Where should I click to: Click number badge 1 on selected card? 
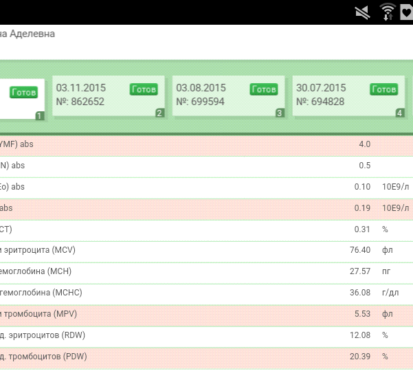click(x=39, y=115)
